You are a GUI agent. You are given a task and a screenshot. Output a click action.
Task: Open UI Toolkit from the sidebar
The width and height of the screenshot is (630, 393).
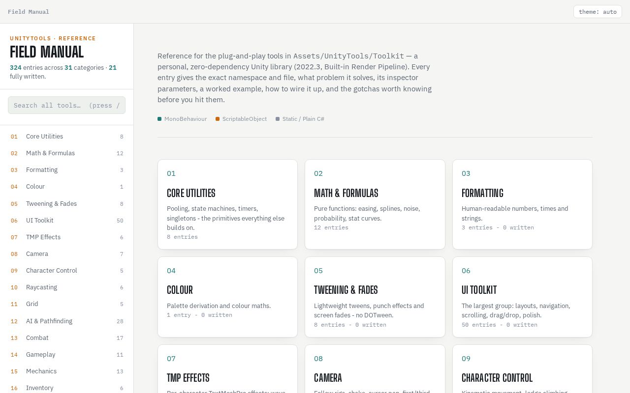[66, 221]
